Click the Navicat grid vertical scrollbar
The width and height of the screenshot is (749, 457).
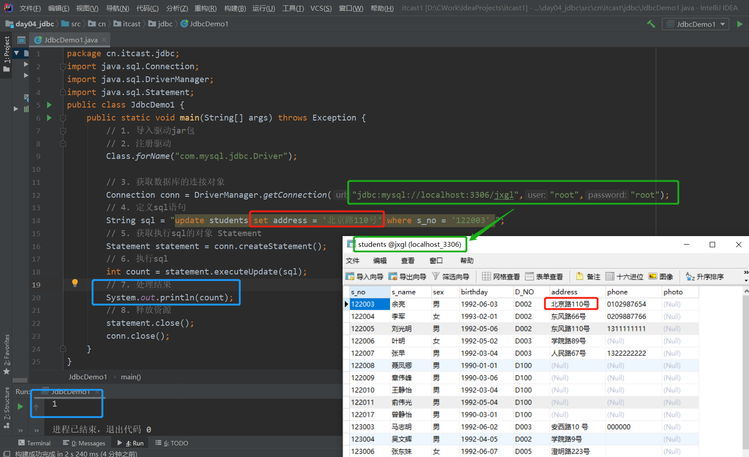(746, 371)
